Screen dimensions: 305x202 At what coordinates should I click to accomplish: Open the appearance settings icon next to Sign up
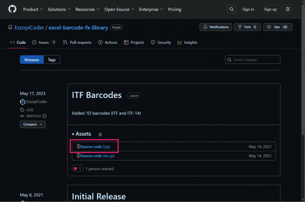[x=288, y=9]
